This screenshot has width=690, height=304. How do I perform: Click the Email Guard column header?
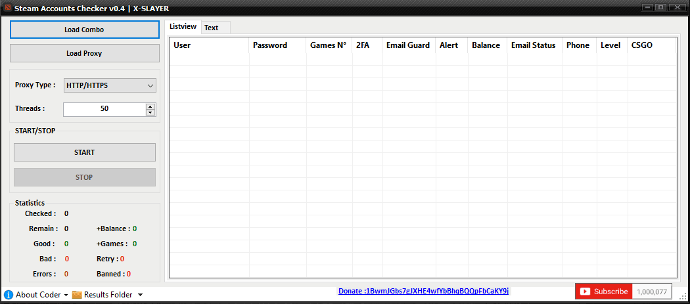[407, 45]
